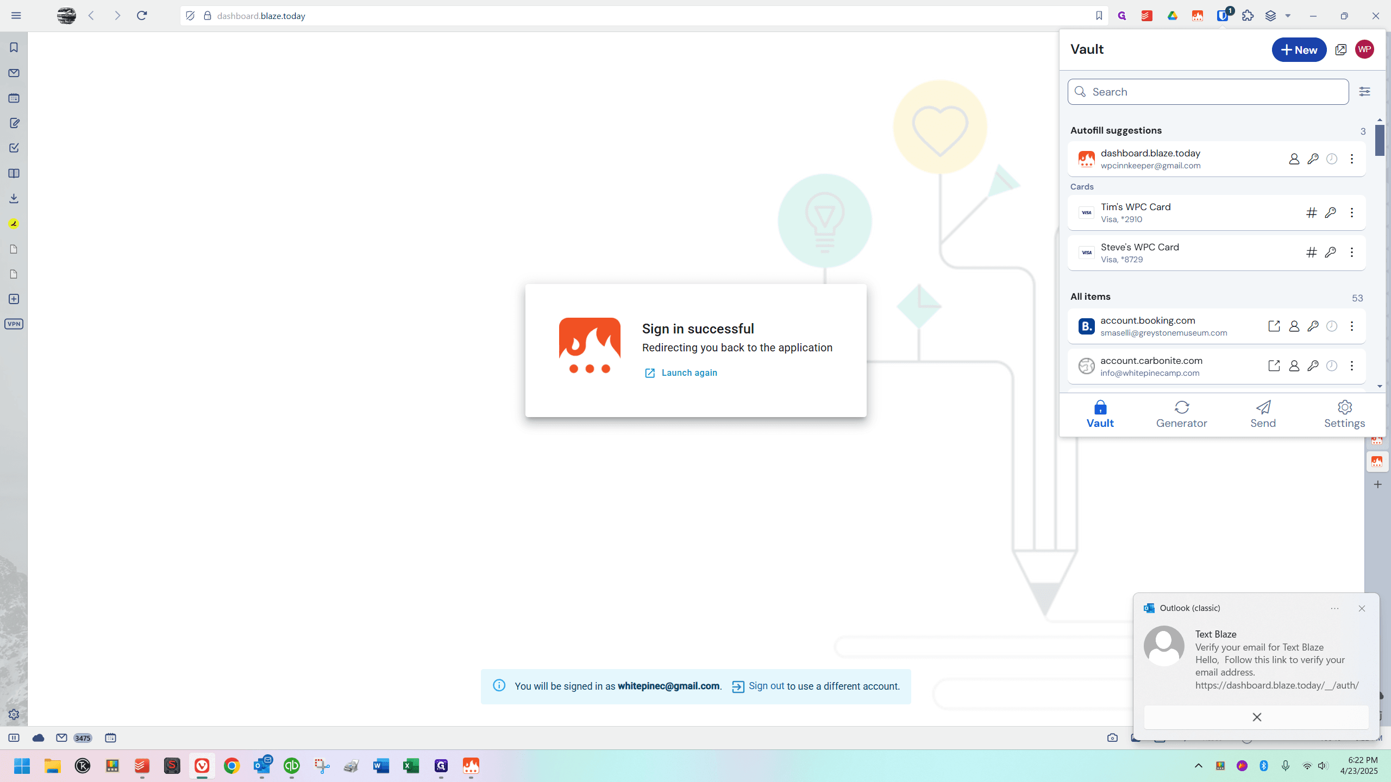
Task: Open Microsoft Word from the taskbar
Action: pos(381,766)
